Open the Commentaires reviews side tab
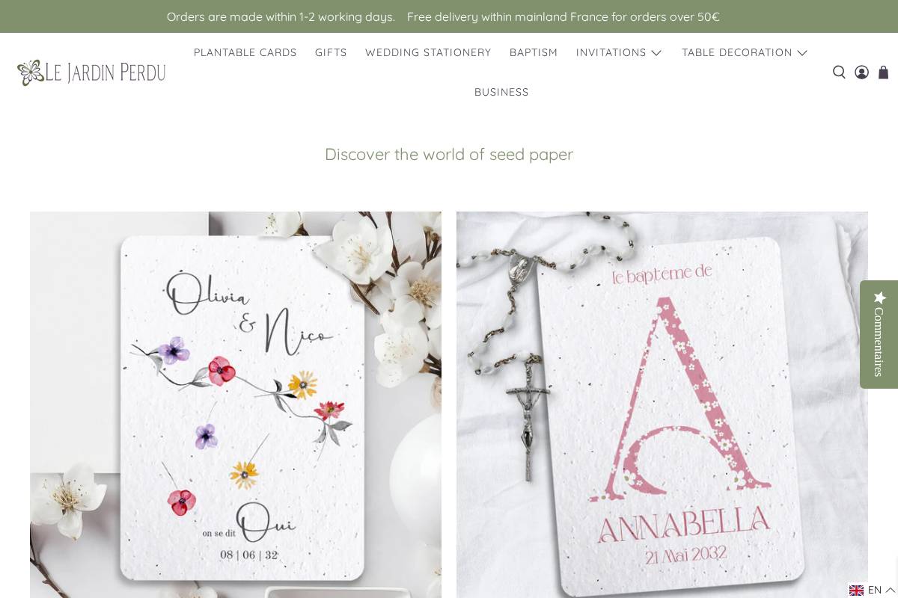 pyautogui.click(x=879, y=334)
